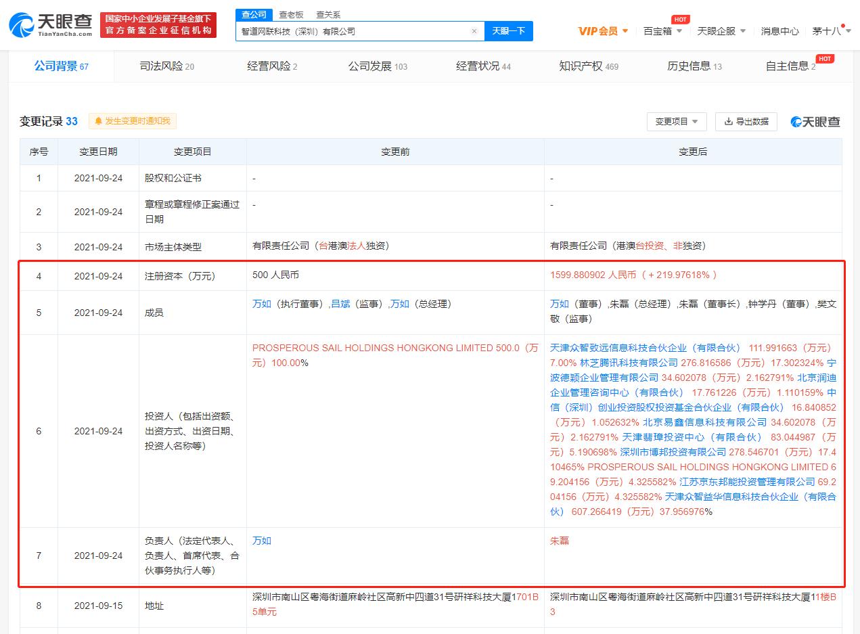Screen dimensions: 860x634
Task: Open 万如 link in the 负责人 row
Action: [262, 541]
